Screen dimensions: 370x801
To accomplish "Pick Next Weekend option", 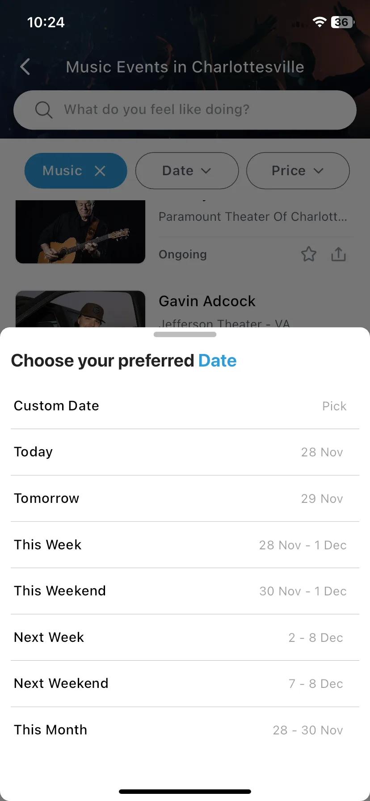I will point(185,683).
